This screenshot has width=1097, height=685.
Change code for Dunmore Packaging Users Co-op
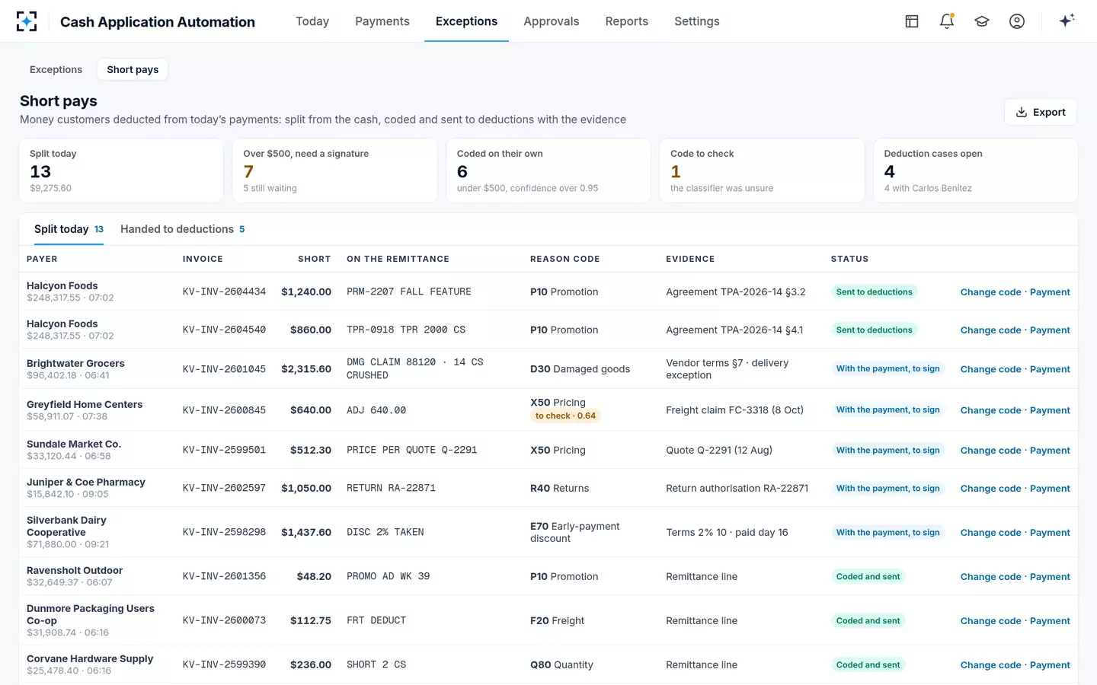pyautogui.click(x=990, y=621)
